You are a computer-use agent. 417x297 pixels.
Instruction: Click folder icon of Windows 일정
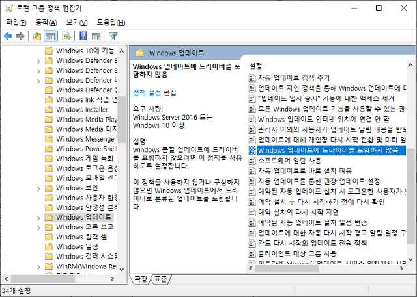[x=49, y=246]
